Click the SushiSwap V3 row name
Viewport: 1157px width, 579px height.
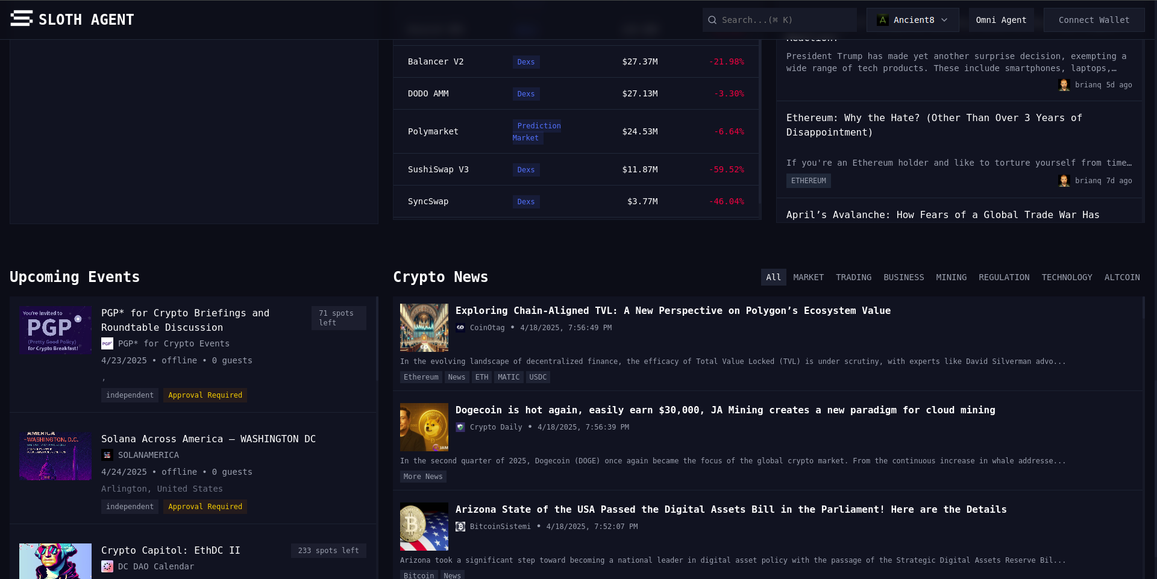pos(438,169)
